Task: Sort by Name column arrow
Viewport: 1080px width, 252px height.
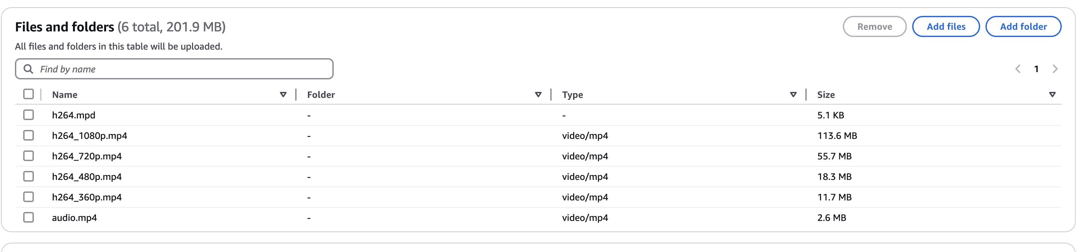Action: 283,95
